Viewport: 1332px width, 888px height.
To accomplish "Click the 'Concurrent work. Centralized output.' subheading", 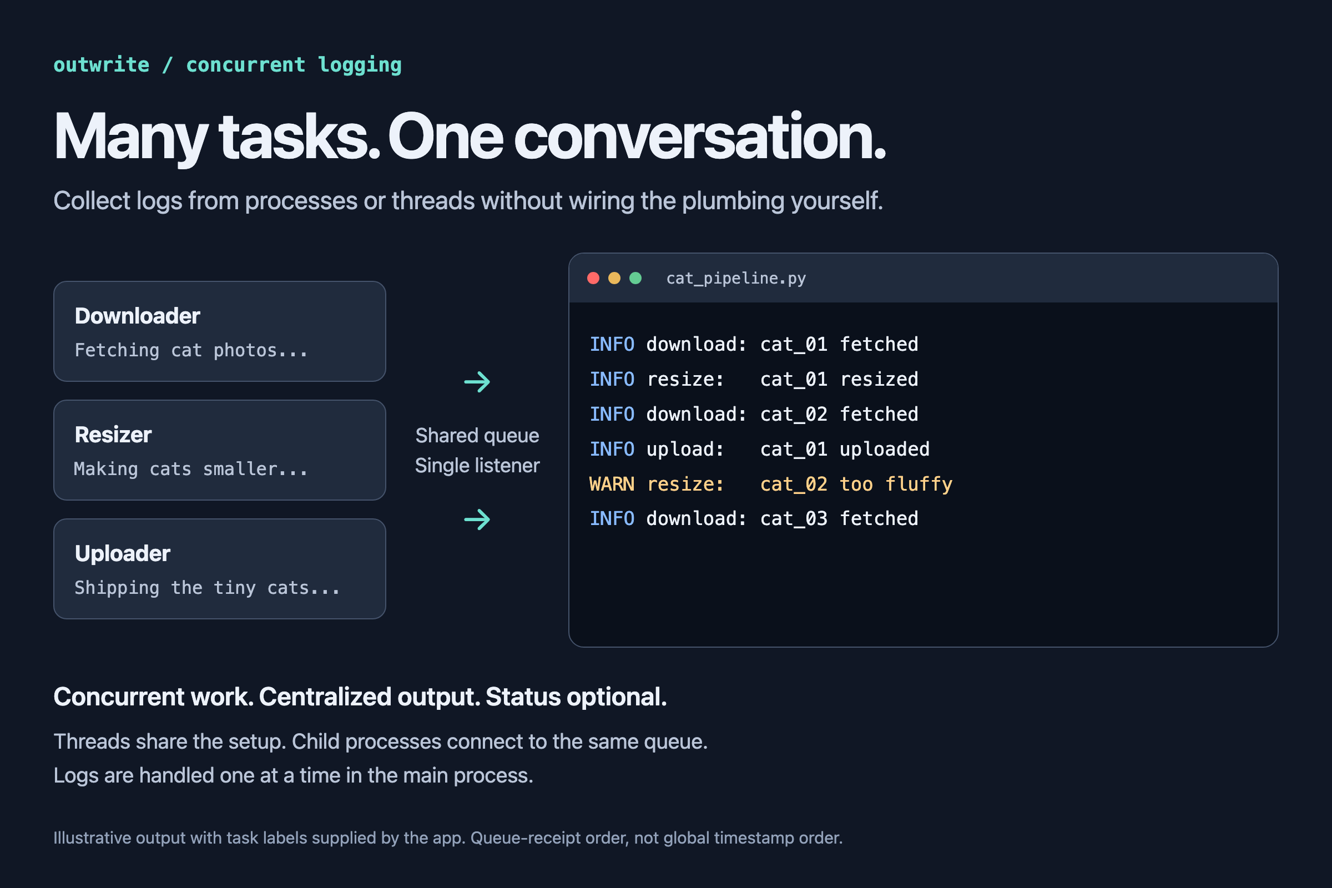I will click(360, 697).
